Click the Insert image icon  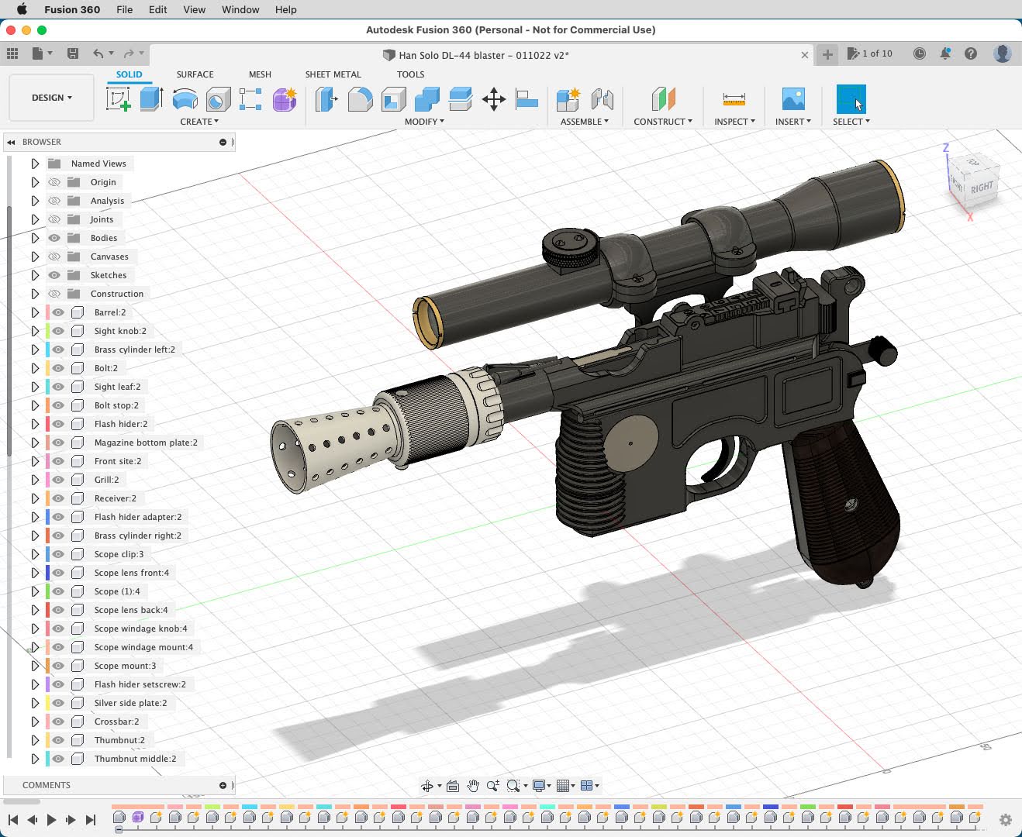pos(793,99)
